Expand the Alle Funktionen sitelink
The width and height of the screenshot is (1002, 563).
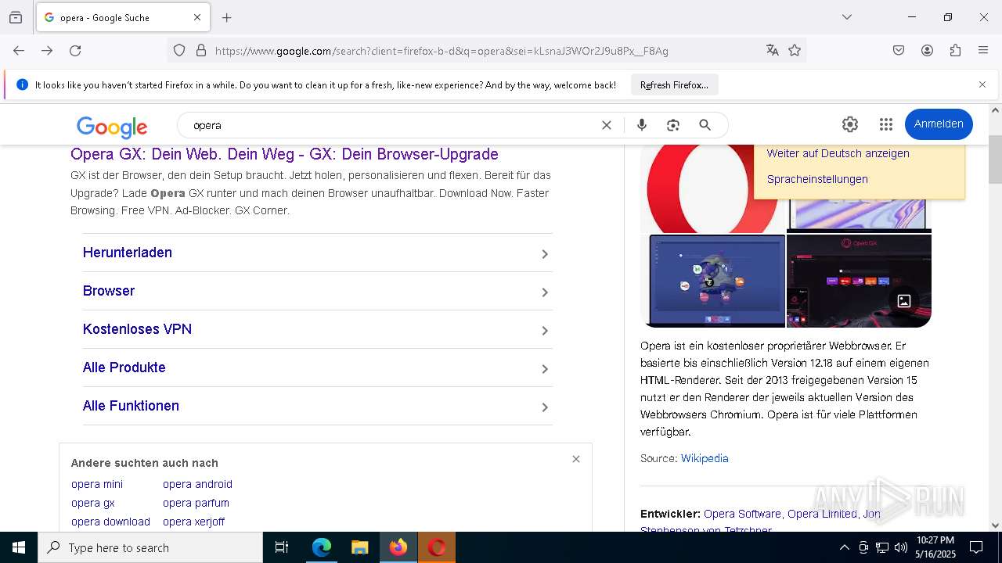pos(317,406)
